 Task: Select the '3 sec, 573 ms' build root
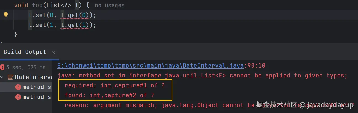[x=26, y=67]
